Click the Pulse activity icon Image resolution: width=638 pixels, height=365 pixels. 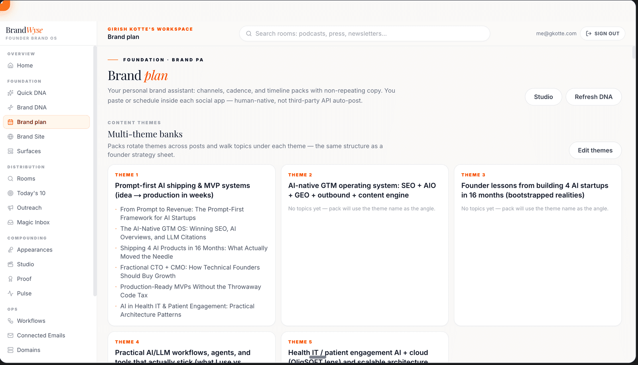point(11,294)
